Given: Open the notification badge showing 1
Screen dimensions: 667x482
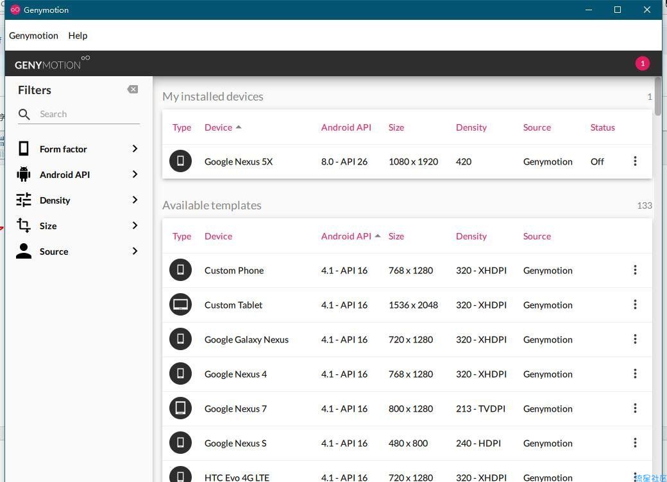Looking at the screenshot, I should point(643,63).
